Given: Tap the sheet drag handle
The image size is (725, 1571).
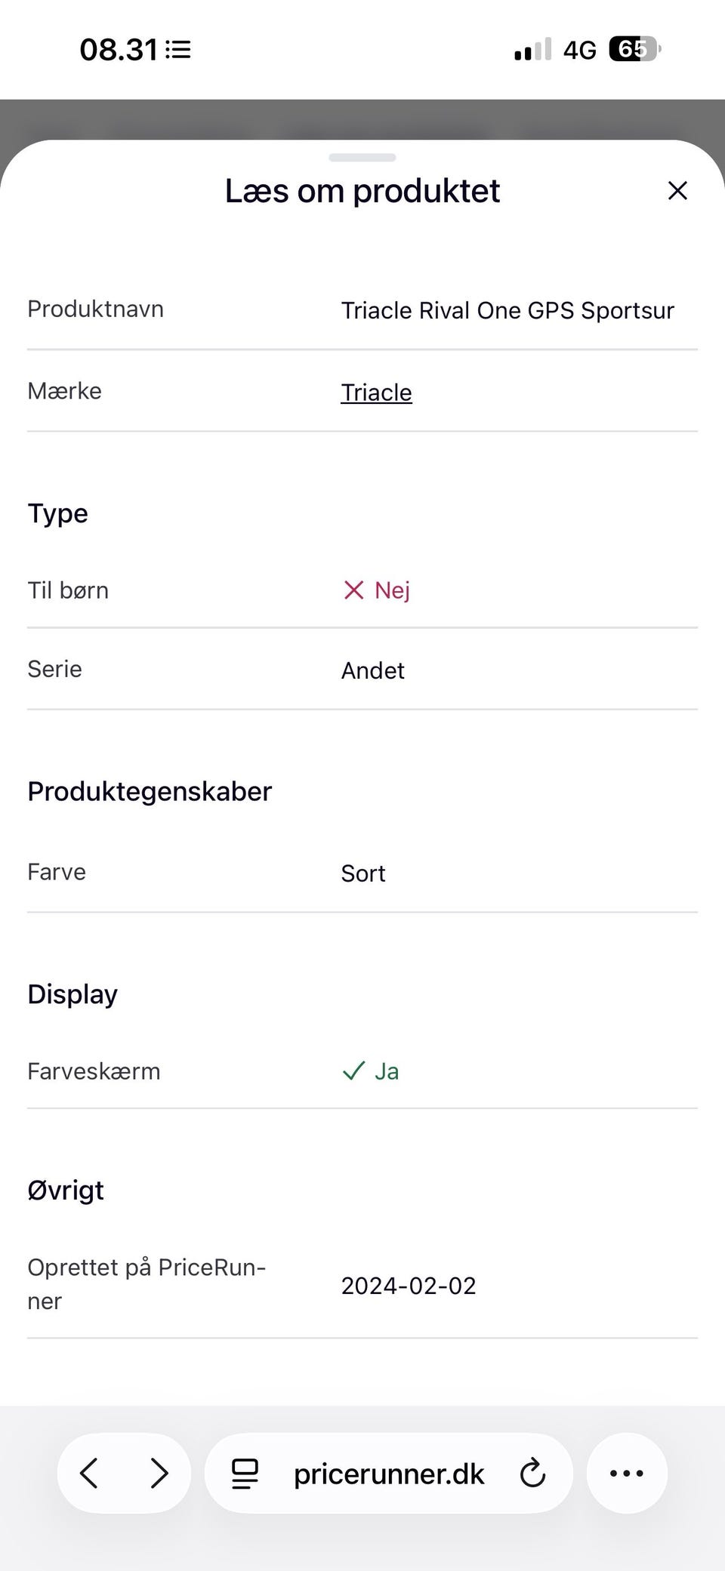Looking at the screenshot, I should [362, 158].
